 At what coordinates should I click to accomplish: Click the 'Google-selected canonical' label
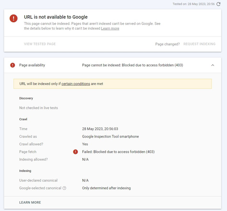point(40,188)
